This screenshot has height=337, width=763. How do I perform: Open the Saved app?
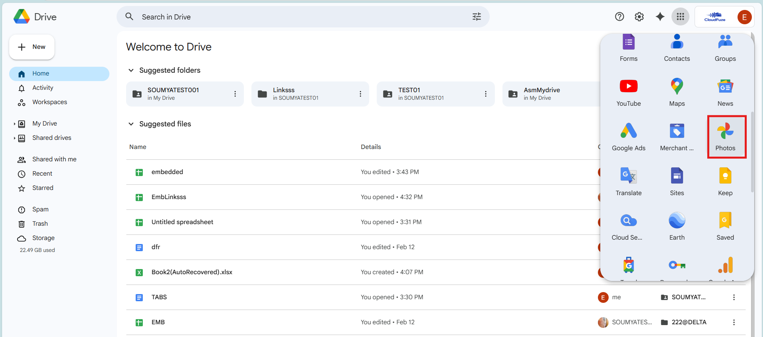coord(725,227)
